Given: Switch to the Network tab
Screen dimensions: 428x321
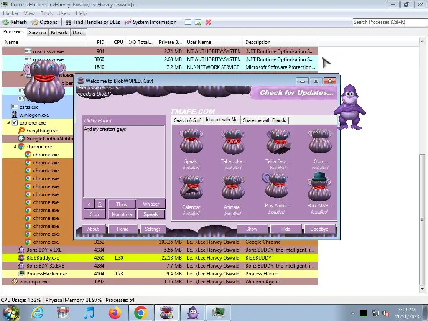Looking at the screenshot, I should coord(59,33).
